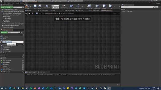This screenshot has height=90, width=161.
Task: Expand hidden toolbar items chevron
Action: (119, 7)
